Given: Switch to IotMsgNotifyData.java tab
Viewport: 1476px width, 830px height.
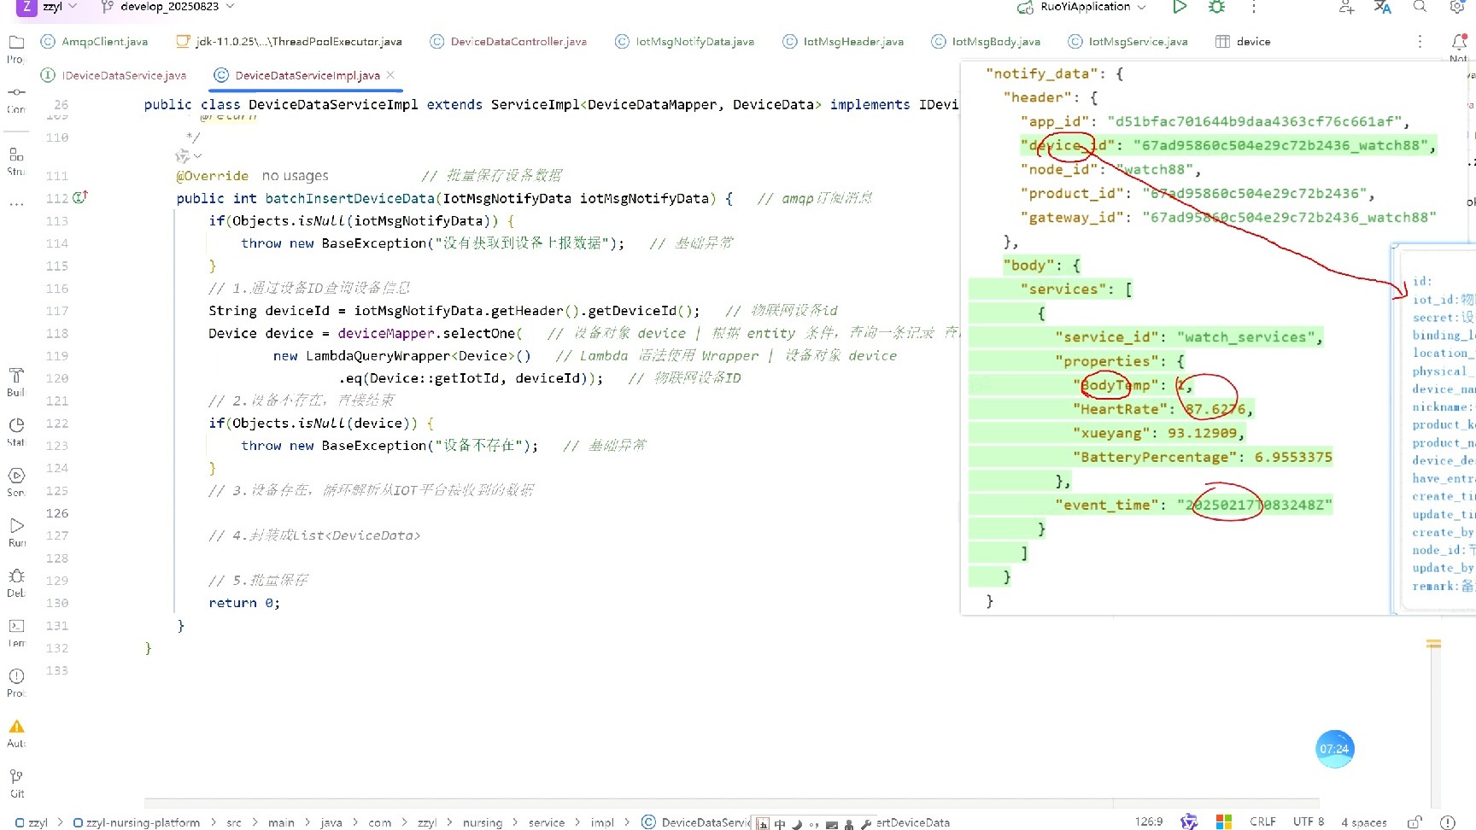Looking at the screenshot, I should pos(684,41).
